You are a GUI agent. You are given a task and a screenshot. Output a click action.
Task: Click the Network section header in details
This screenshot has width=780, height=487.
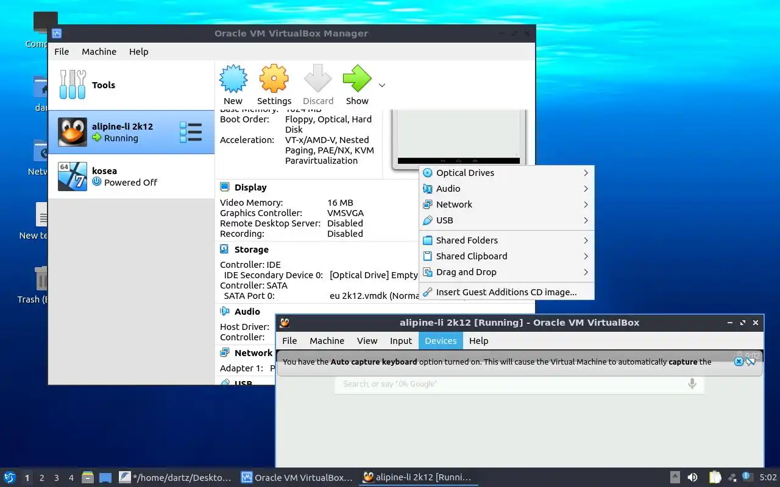(253, 353)
